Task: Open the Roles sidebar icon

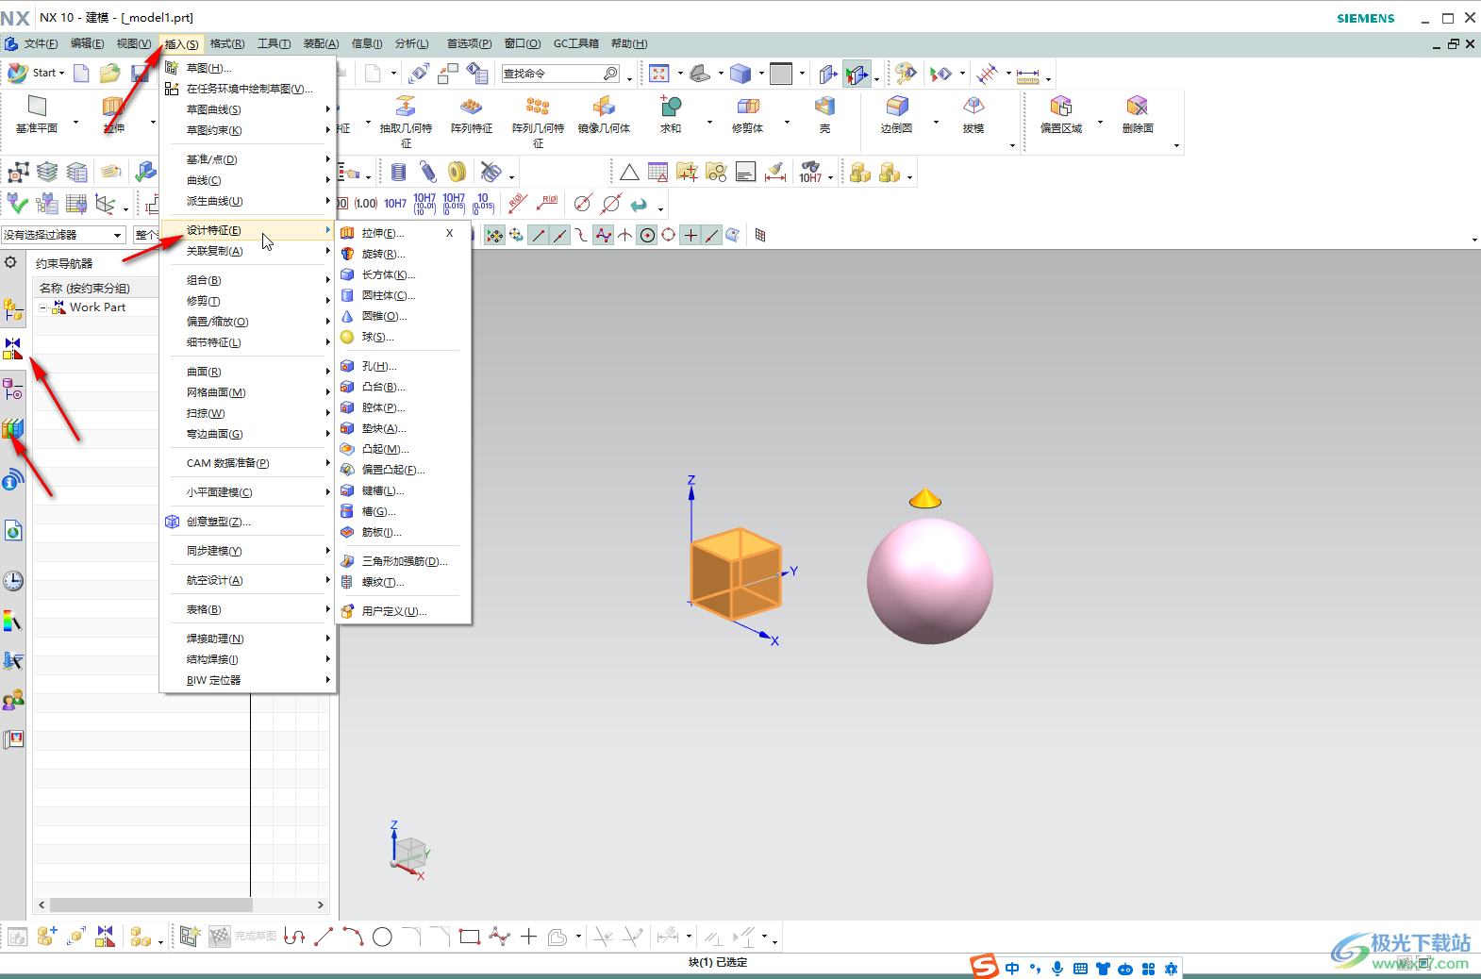Action: coord(12,700)
